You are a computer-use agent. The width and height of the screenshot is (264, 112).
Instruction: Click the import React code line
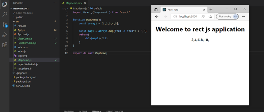click(101, 12)
